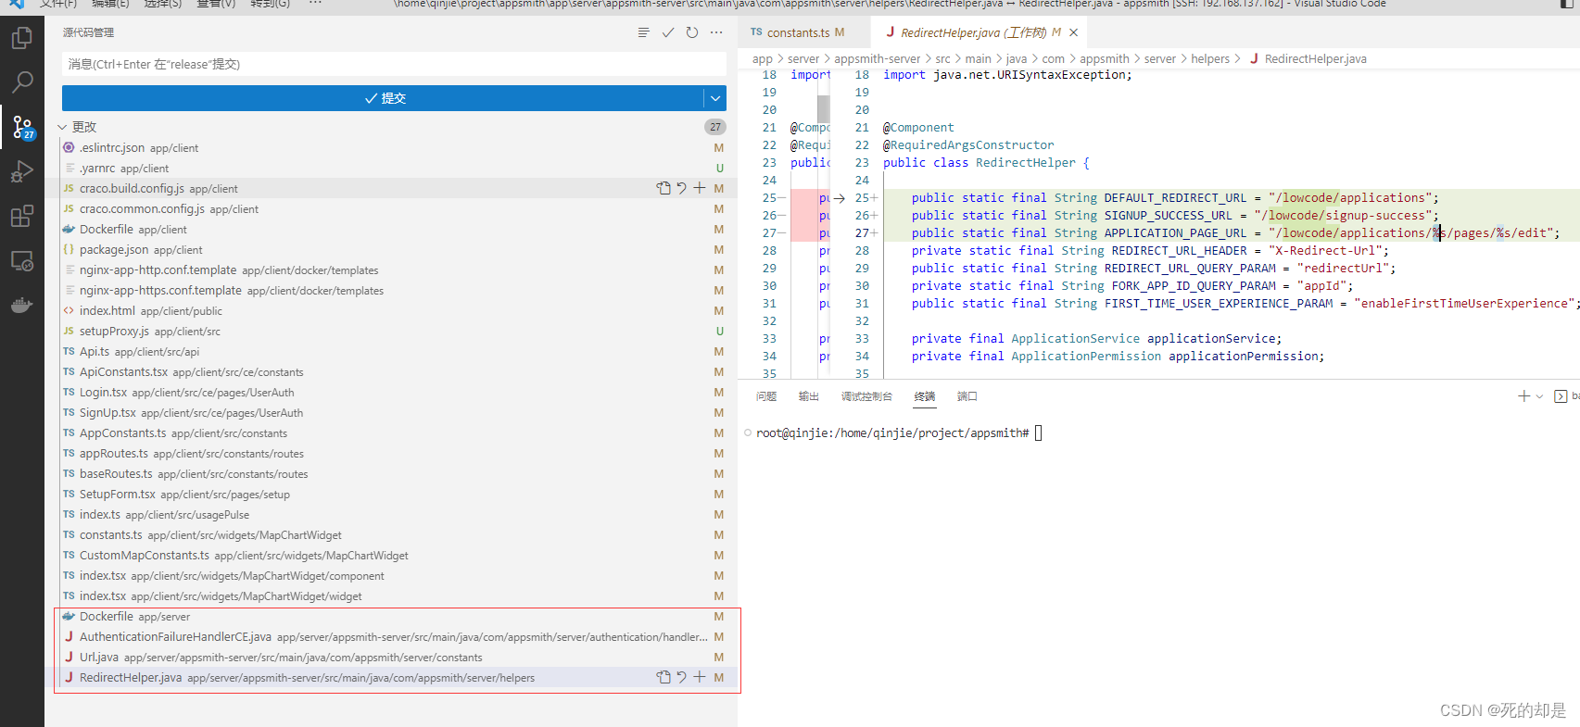Switch to 输出 output panel tab
1580x727 pixels.
click(x=809, y=396)
